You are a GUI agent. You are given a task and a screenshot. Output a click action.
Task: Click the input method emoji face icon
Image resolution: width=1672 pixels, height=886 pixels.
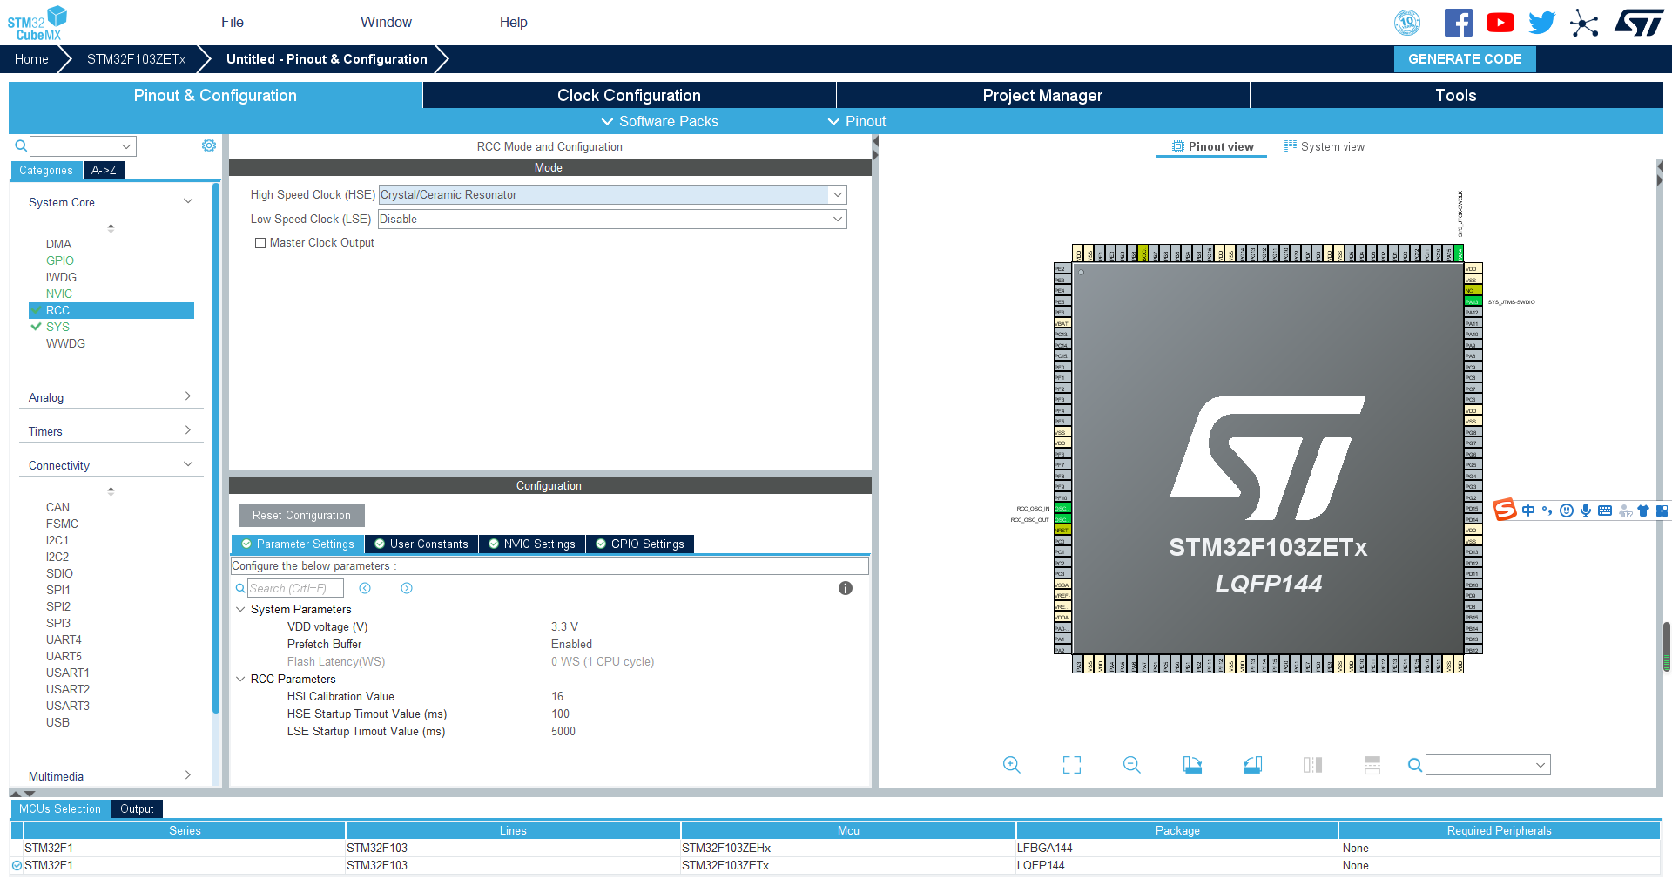tap(1567, 511)
